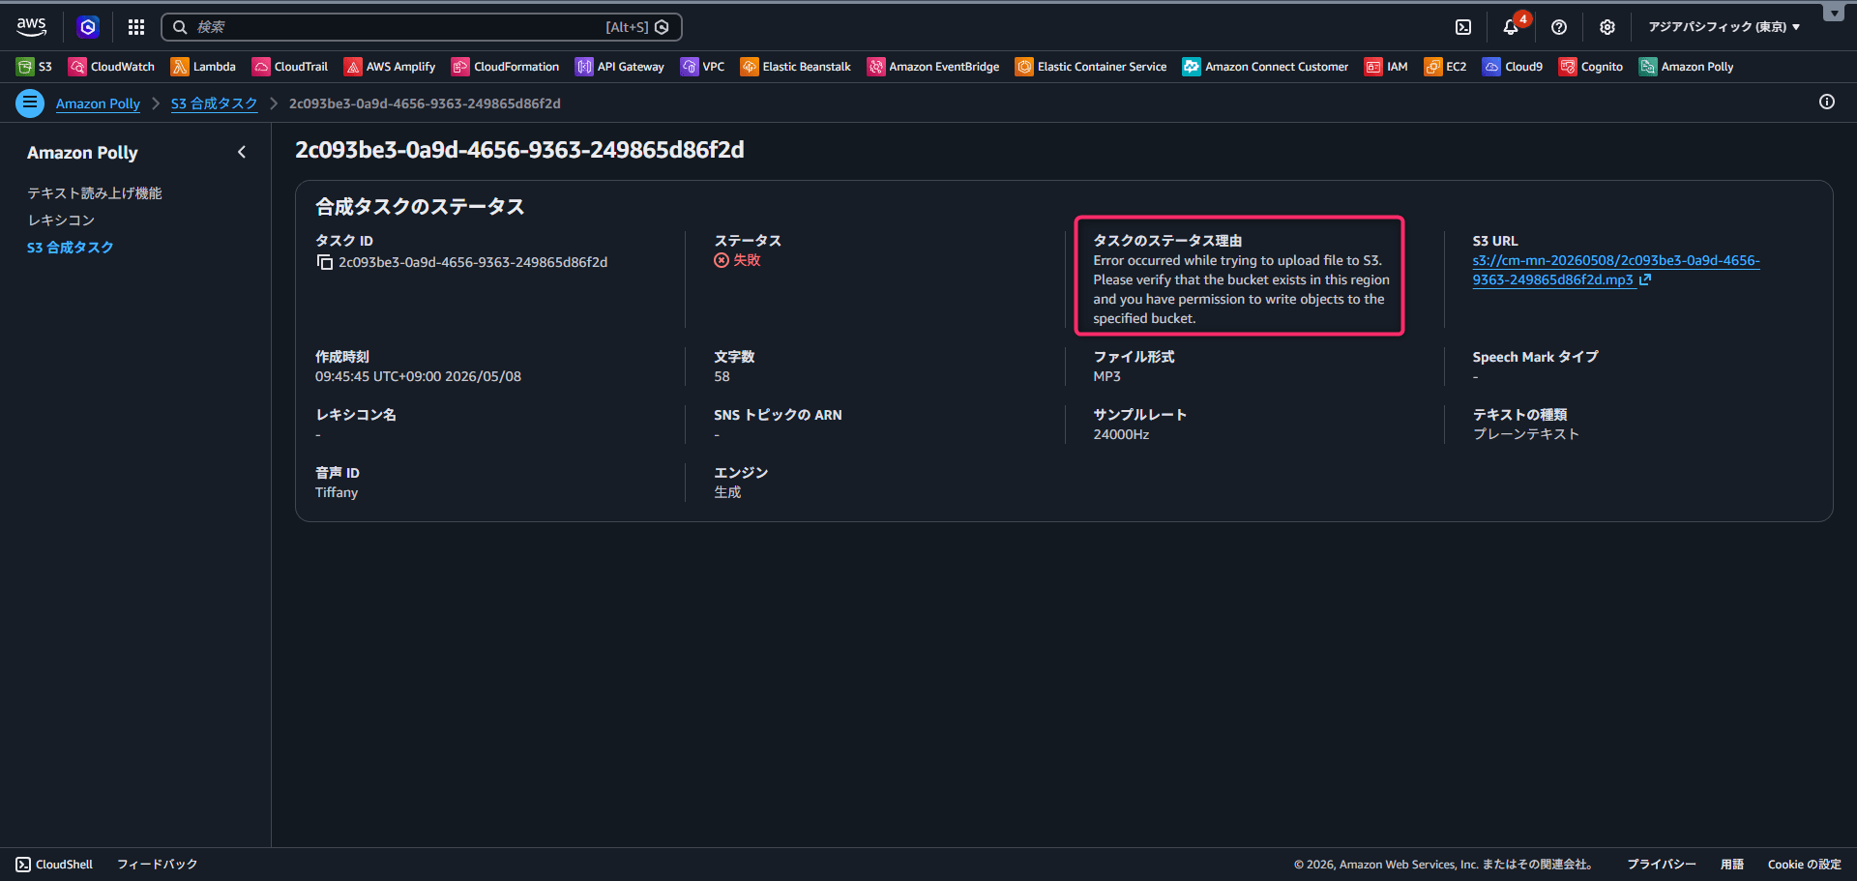Image resolution: width=1857 pixels, height=881 pixels.
Task: Click the task ID text in the breadcrumb
Action: (425, 103)
